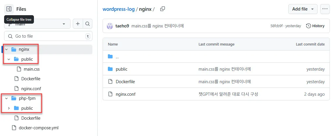Click the public row folder icon in the list
The height and width of the screenshot is (136, 331).
(110, 69)
